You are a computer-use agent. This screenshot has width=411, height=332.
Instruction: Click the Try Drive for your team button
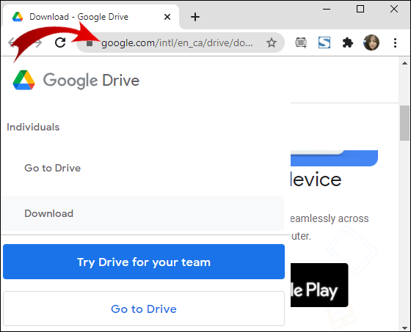pyautogui.click(x=144, y=262)
